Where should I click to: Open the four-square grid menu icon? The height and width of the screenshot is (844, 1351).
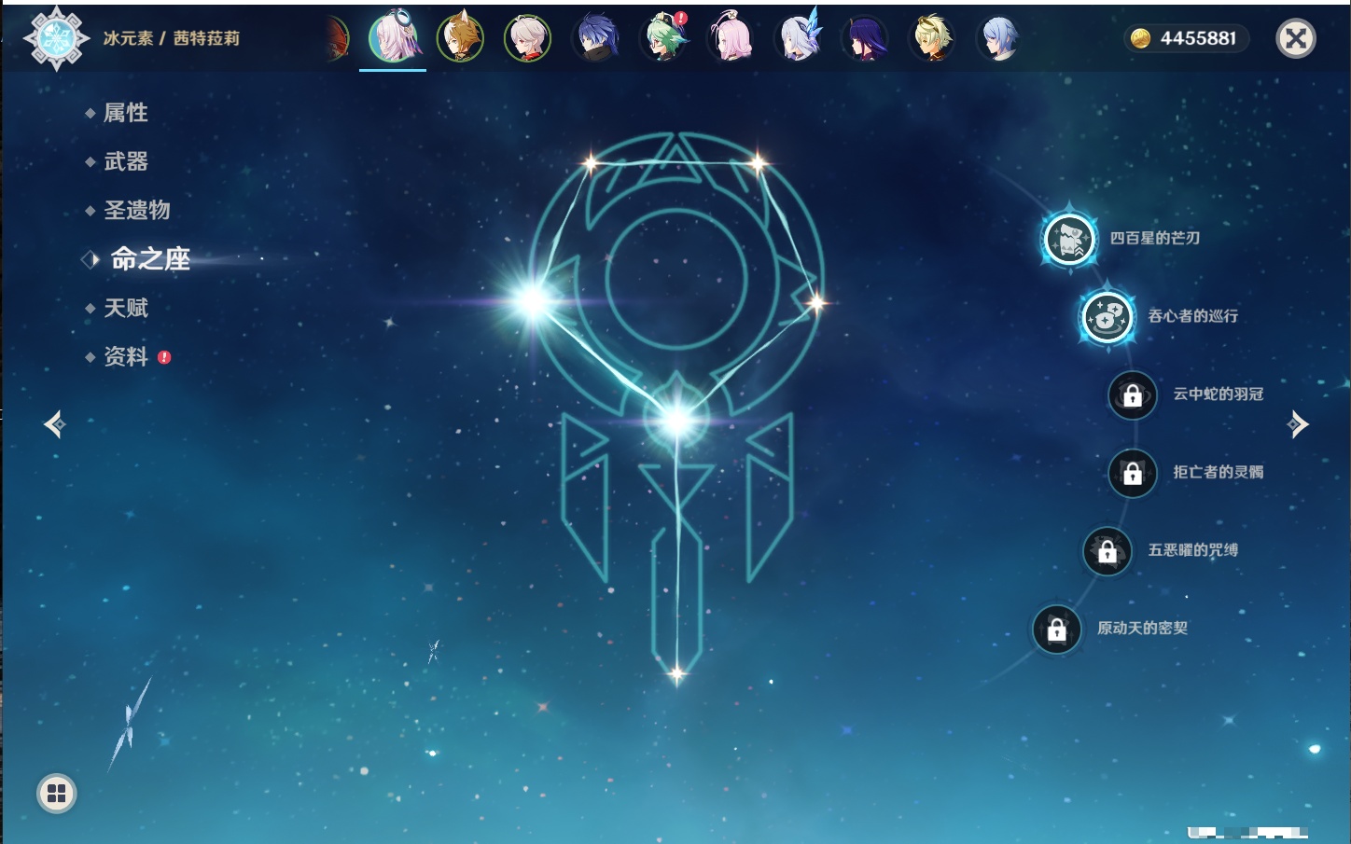click(57, 794)
